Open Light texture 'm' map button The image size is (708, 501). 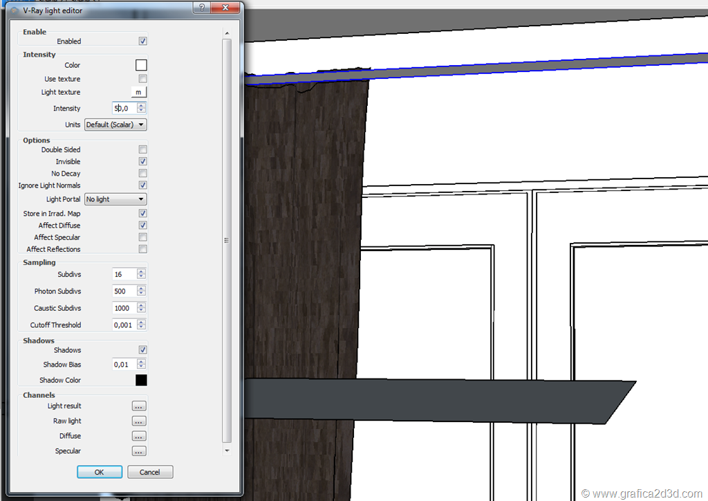139,92
